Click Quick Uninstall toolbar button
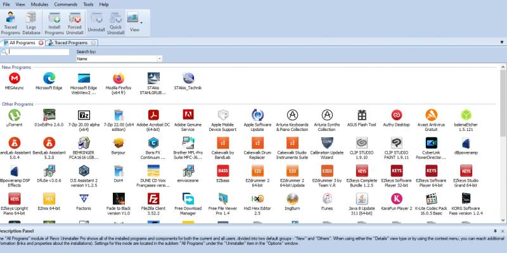This screenshot has height=253, width=507. (x=116, y=23)
